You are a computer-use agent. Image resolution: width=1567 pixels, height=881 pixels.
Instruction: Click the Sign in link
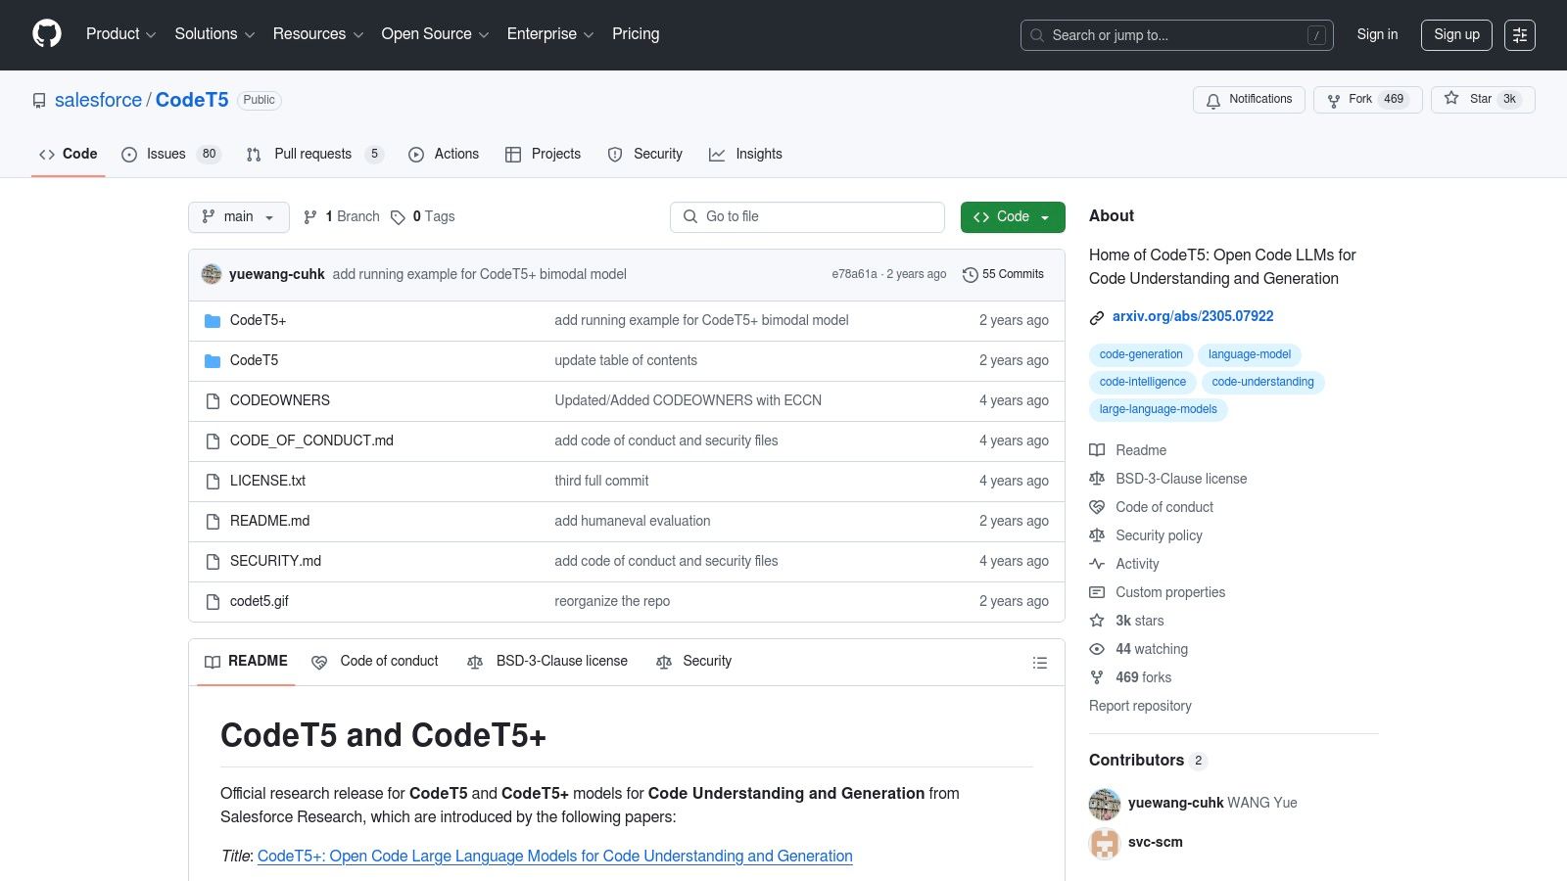[1377, 34]
